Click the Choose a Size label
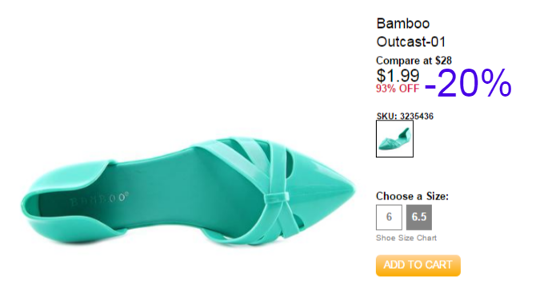 [412, 196]
